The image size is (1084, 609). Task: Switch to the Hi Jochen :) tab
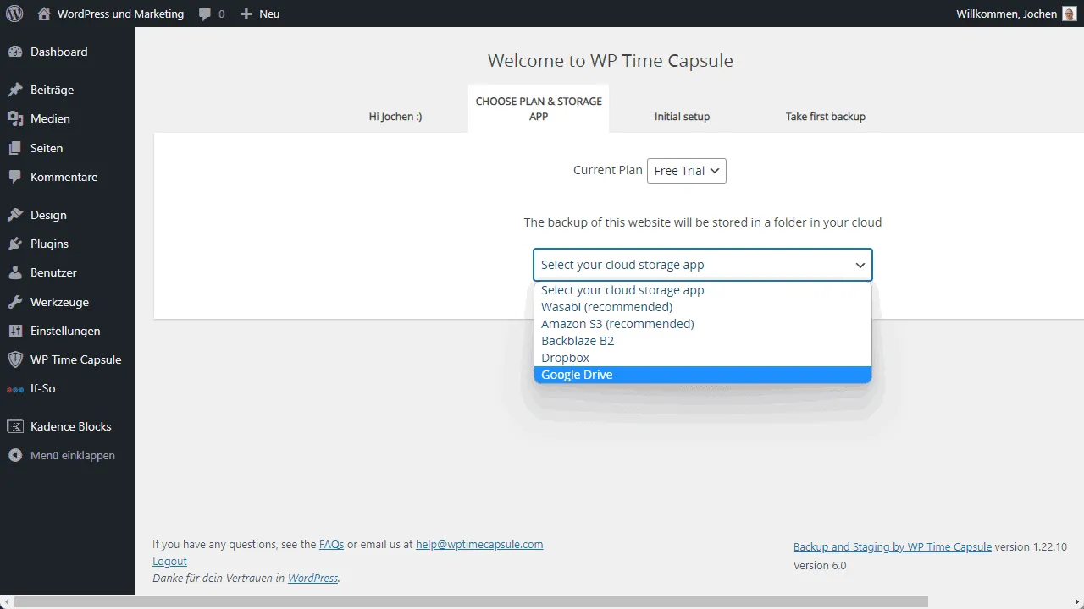pyautogui.click(x=395, y=117)
